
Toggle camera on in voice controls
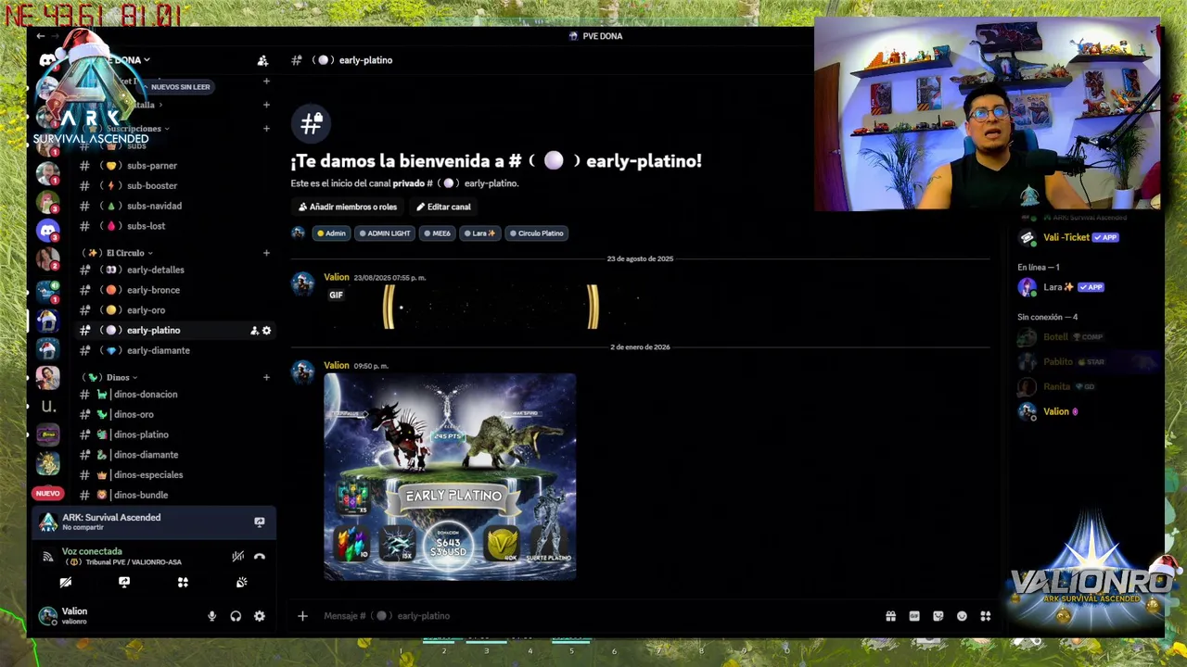[66, 583]
